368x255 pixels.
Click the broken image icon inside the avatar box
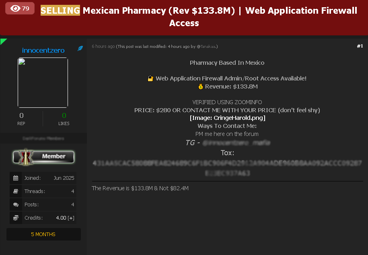pyautogui.click(x=21, y=62)
